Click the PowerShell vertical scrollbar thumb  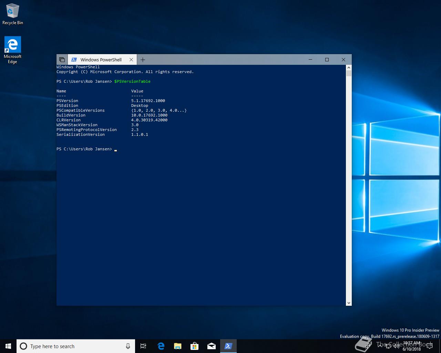tap(349, 73)
